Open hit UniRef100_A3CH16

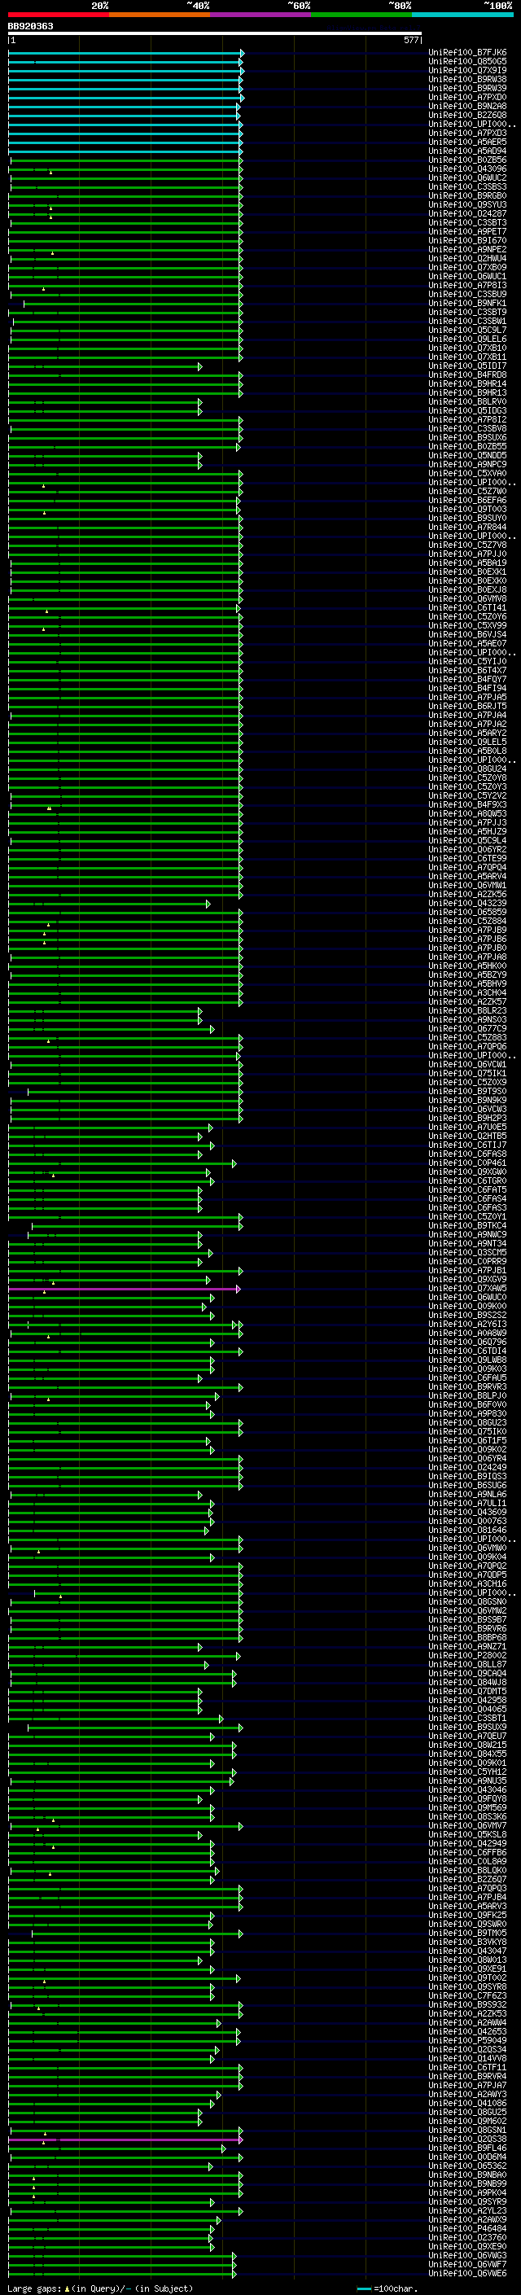point(467,1583)
